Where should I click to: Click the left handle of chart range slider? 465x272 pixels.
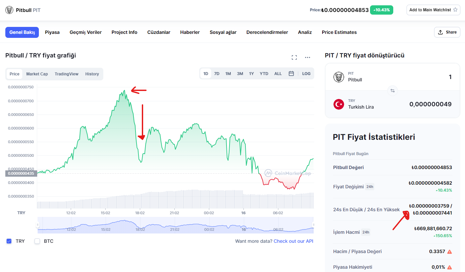tap(38, 225)
